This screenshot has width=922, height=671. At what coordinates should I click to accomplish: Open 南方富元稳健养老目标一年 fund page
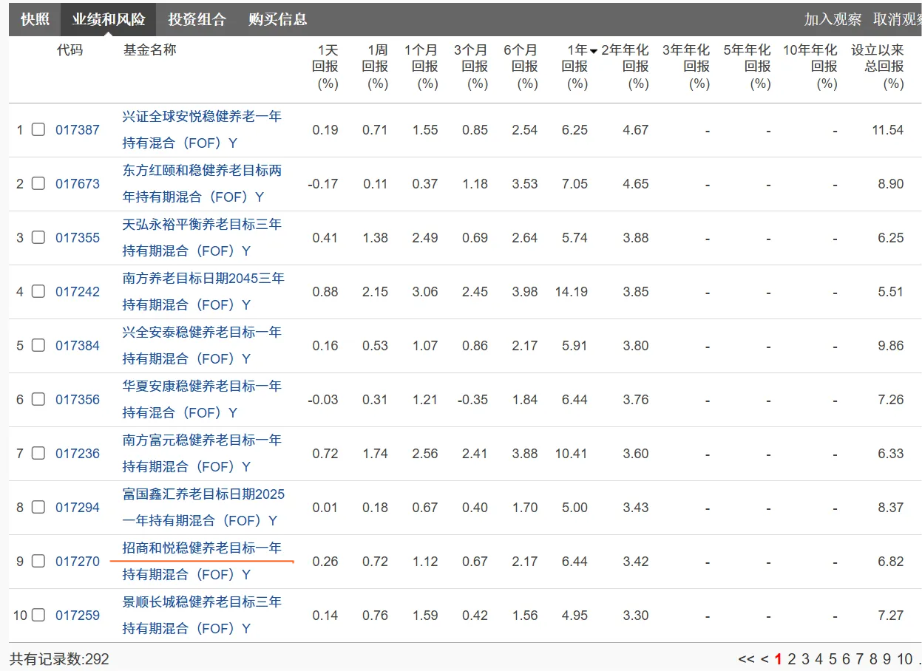pos(202,440)
